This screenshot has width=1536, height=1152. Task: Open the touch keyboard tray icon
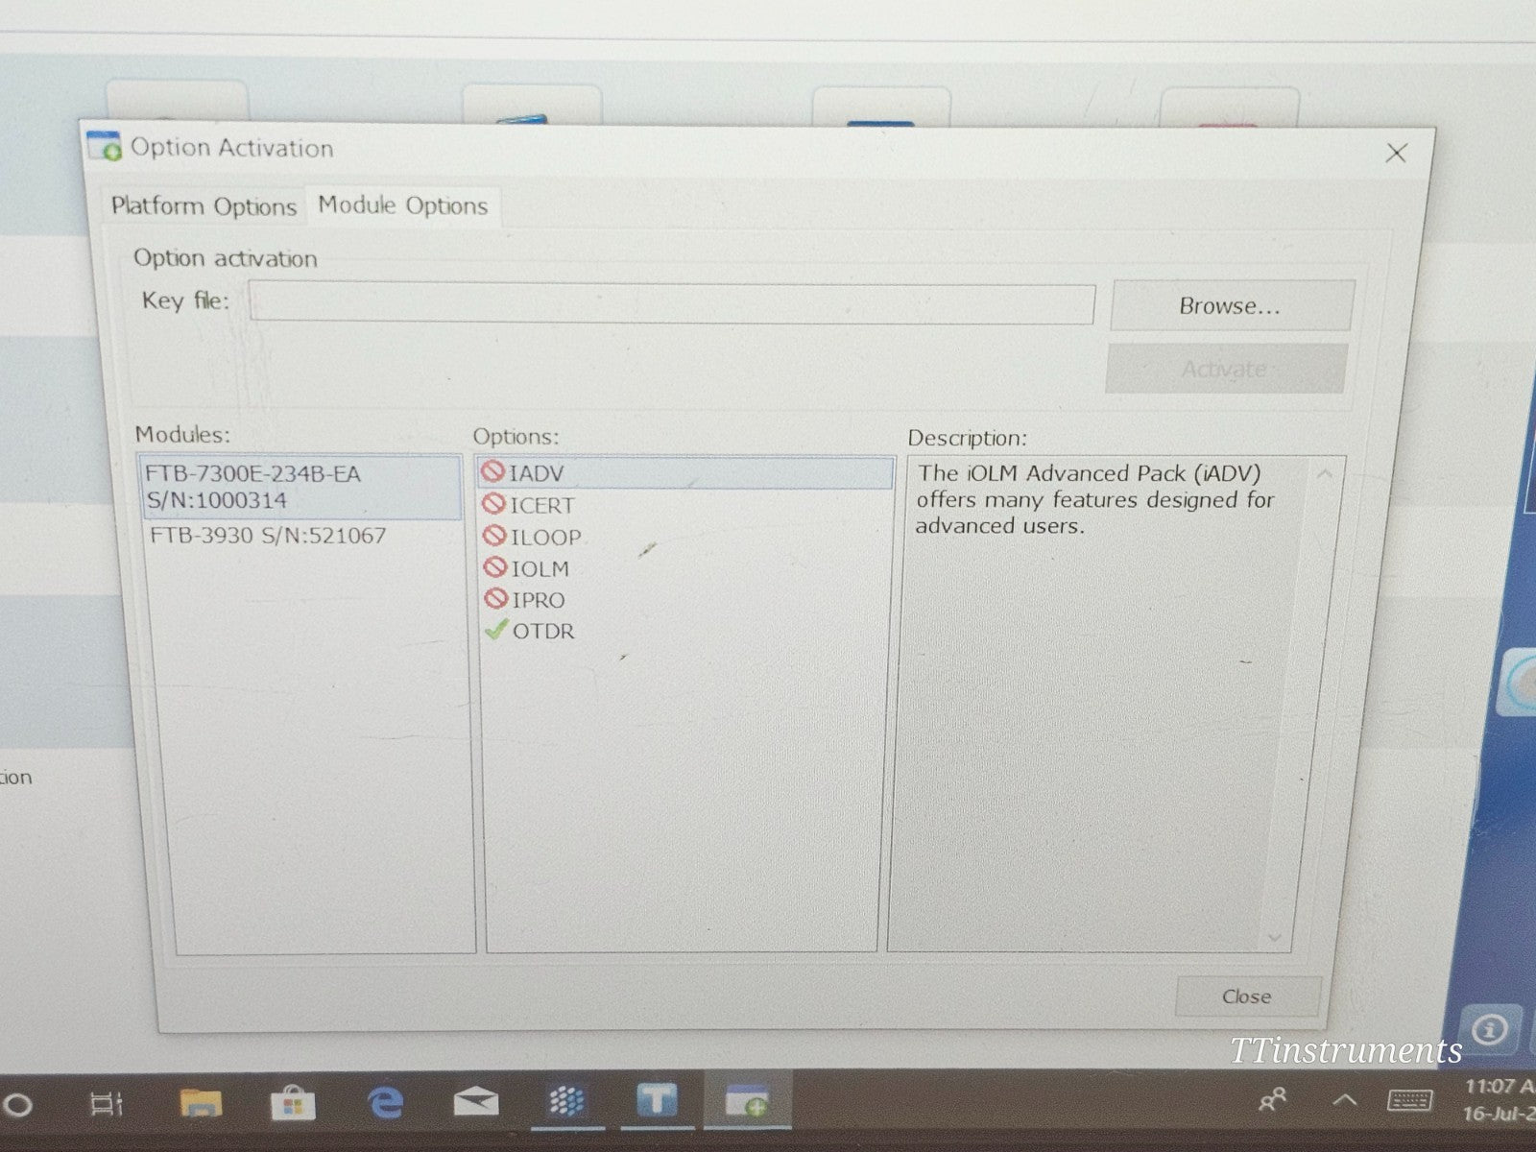1410,1100
